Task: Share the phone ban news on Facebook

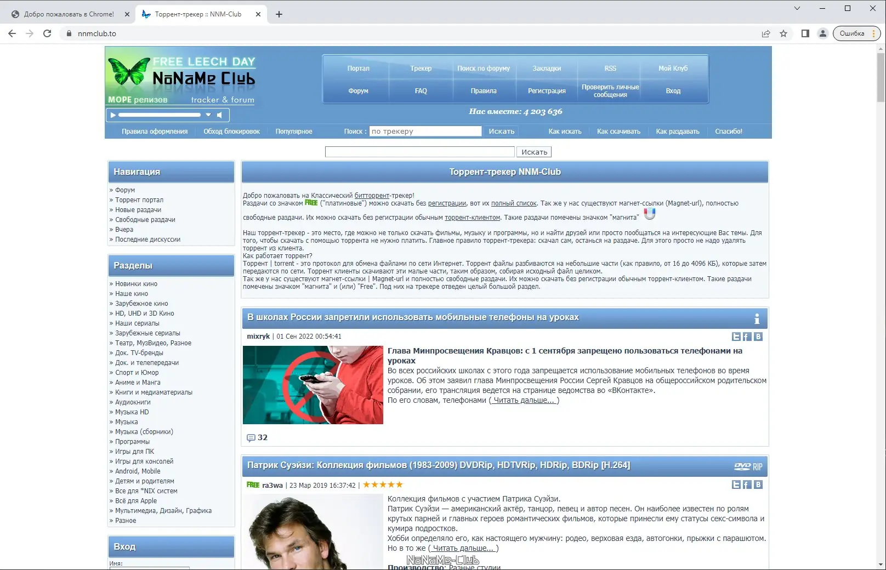Action: [747, 337]
